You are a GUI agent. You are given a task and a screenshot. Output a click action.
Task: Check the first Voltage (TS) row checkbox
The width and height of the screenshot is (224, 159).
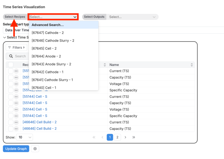(x=11, y=84)
